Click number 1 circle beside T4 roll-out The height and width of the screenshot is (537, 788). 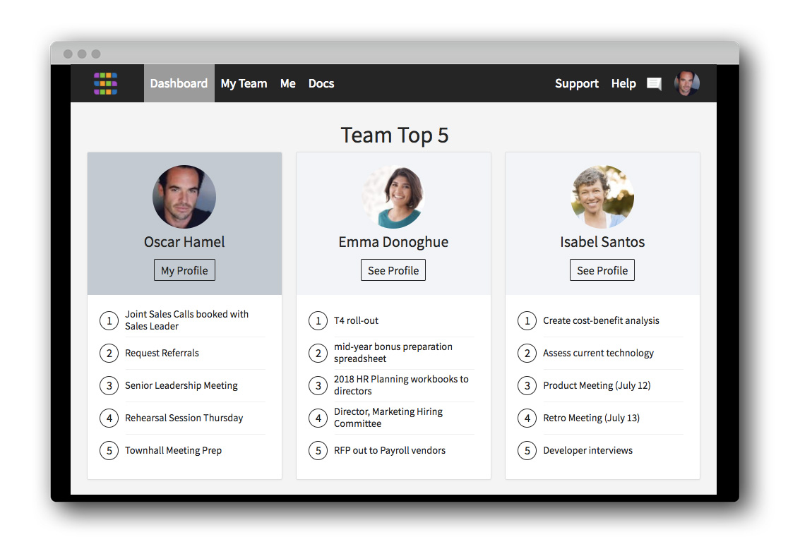(318, 320)
